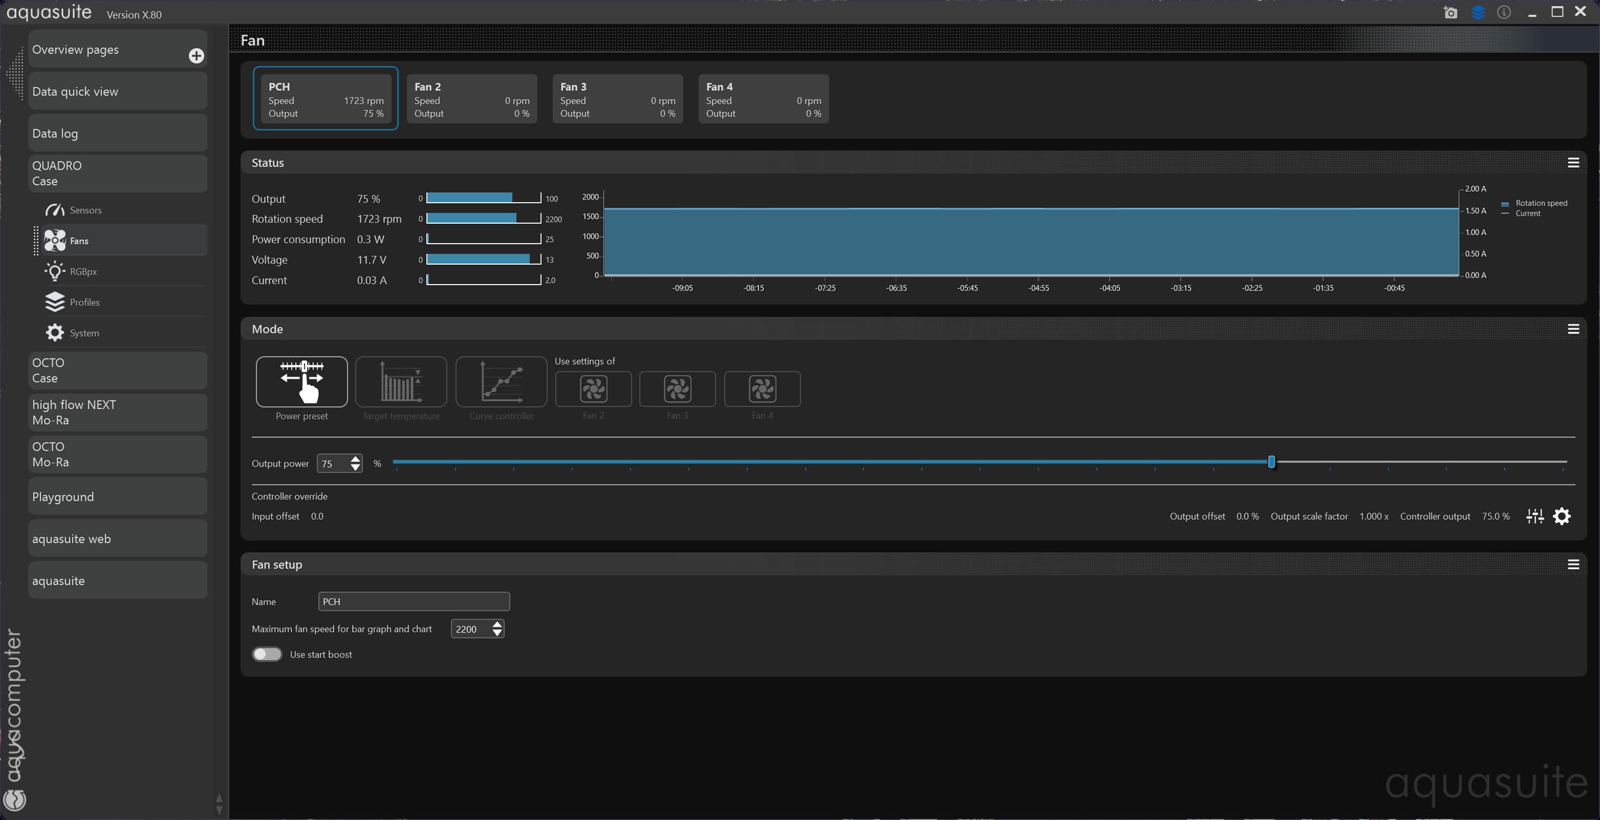
Task: Click the fan Name input field
Action: point(413,601)
